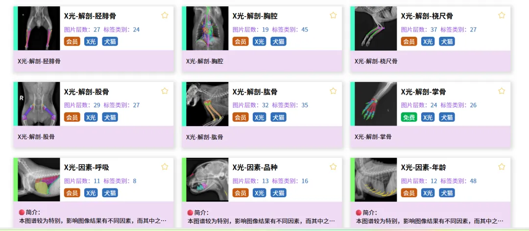Favorite the X光-解剖-股骨 card star
The width and height of the screenshot is (529, 231).
(165, 91)
